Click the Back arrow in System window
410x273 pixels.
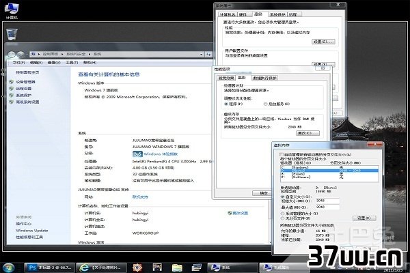[12, 54]
